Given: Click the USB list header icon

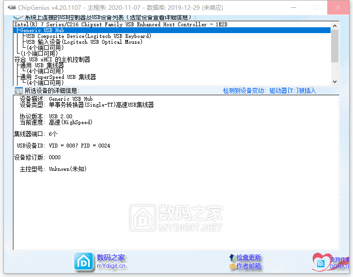Looking at the screenshot, I should tap(18, 18).
